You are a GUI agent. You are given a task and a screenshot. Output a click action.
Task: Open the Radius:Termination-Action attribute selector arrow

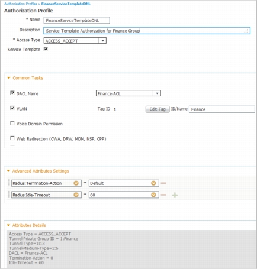pyautogui.click(x=76, y=183)
